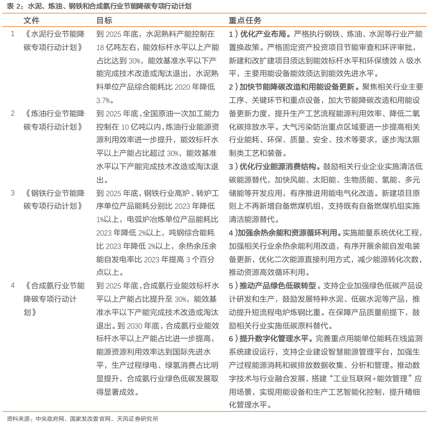Click the cement target text '18 亿吨左右'
This screenshot has width=429, height=424.
116,48
